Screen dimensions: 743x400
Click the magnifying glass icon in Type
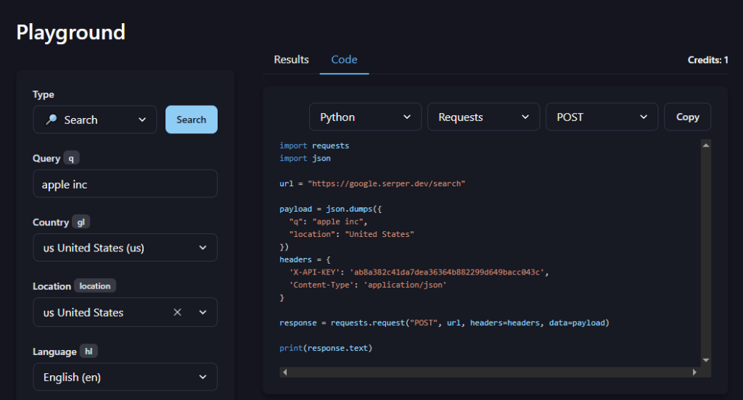pyautogui.click(x=52, y=120)
